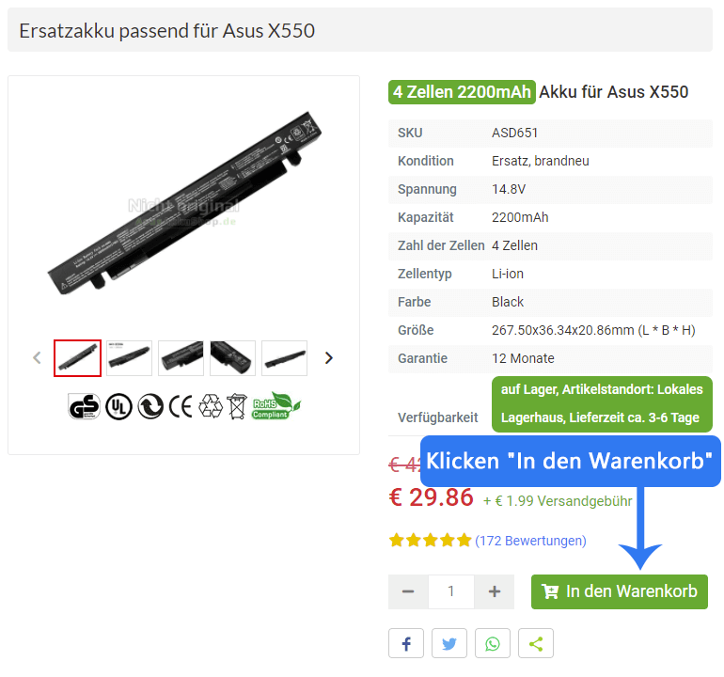Share product via the Twitter icon
Viewport: 724px width, 677px height.
[x=449, y=643]
